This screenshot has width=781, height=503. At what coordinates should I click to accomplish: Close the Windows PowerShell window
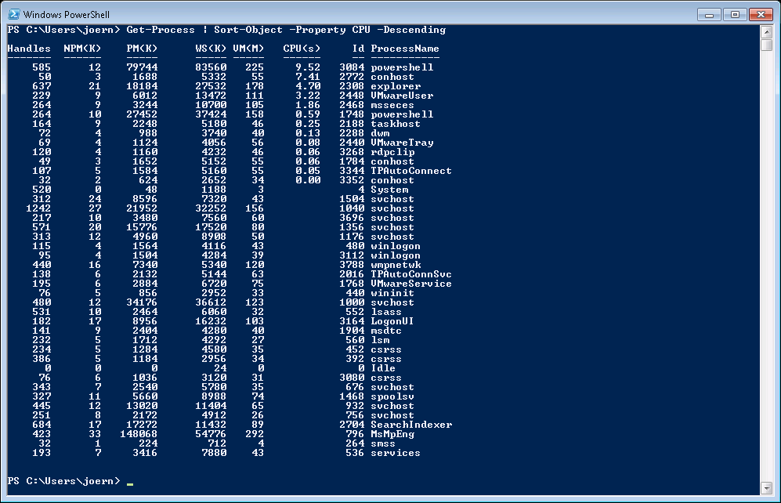(761, 14)
